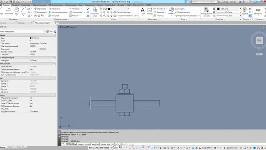
Task: Open Layer Properties (Свойства слоя)
Action: tap(95, 12)
